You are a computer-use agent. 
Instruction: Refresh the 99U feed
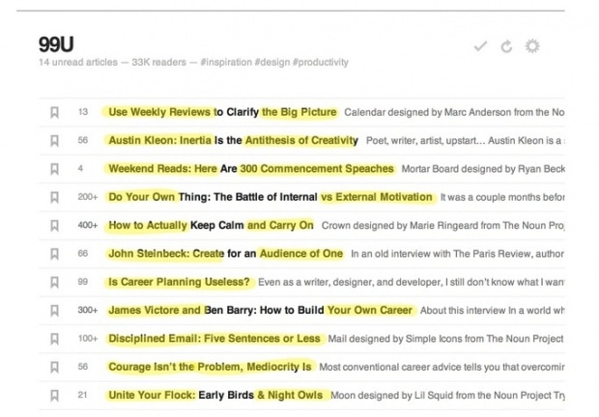click(505, 46)
